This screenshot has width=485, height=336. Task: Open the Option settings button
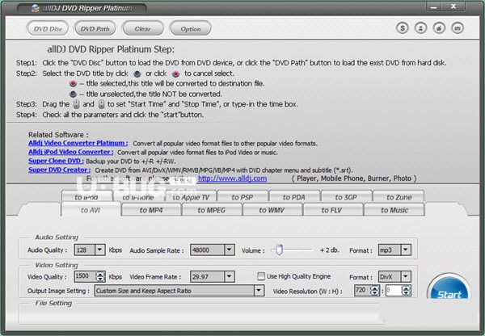point(191,29)
